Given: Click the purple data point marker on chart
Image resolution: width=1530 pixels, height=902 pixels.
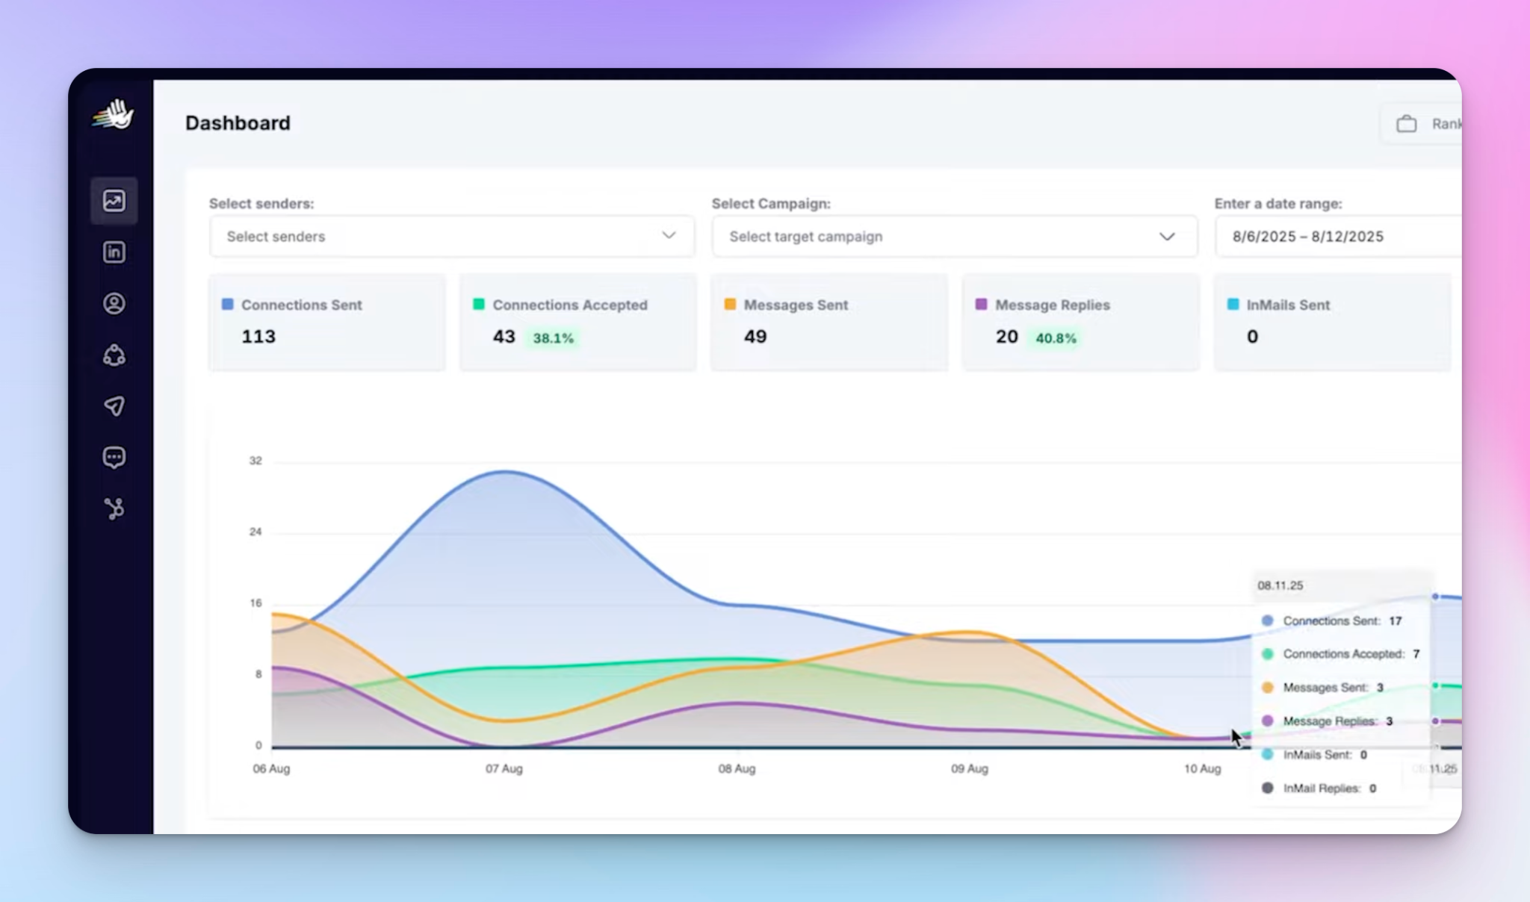Looking at the screenshot, I should pyautogui.click(x=1435, y=721).
